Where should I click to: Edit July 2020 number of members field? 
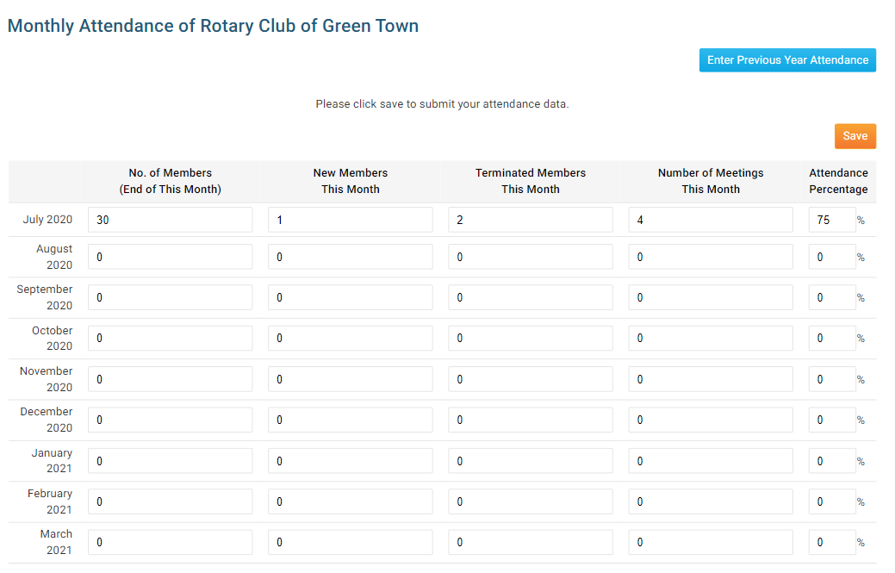(171, 220)
